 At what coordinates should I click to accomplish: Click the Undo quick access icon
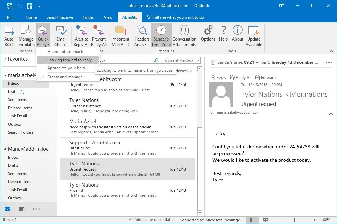point(20,6)
